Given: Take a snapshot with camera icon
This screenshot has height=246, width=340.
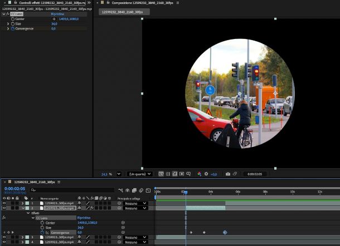Looking at the screenshot, I should [228, 174].
